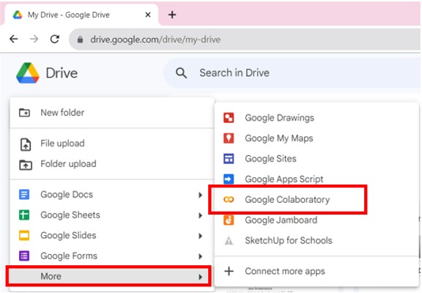Click the Drive wordmark text
The width and height of the screenshot is (422, 293).
[x=62, y=73]
